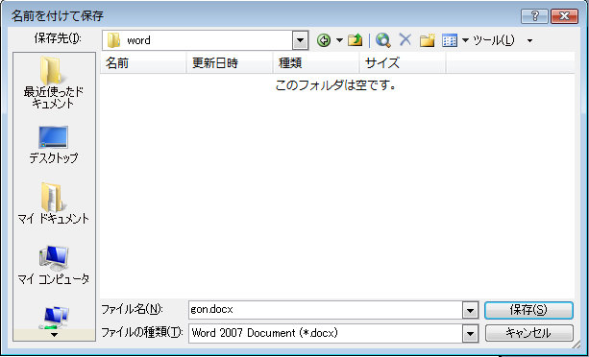Click the word folder icon in location box
This screenshot has height=357, width=589.
click(113, 40)
